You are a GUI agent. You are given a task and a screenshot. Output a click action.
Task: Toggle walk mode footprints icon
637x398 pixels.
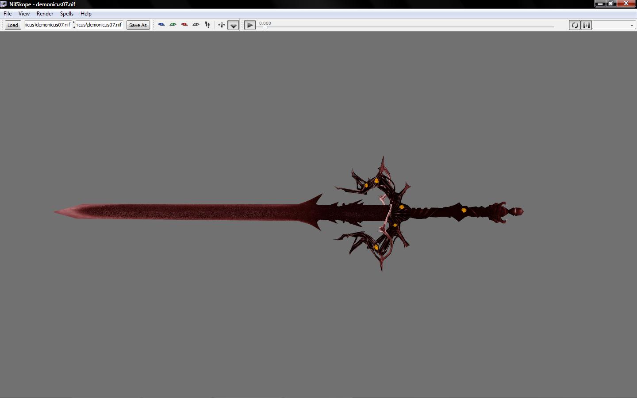pyautogui.click(x=207, y=25)
